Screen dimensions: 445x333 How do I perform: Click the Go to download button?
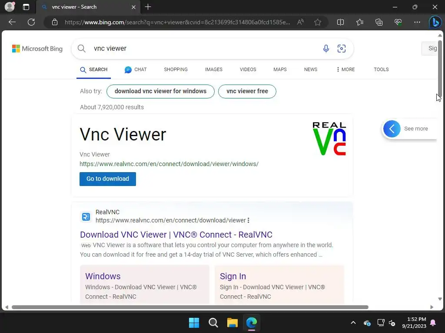point(108,179)
